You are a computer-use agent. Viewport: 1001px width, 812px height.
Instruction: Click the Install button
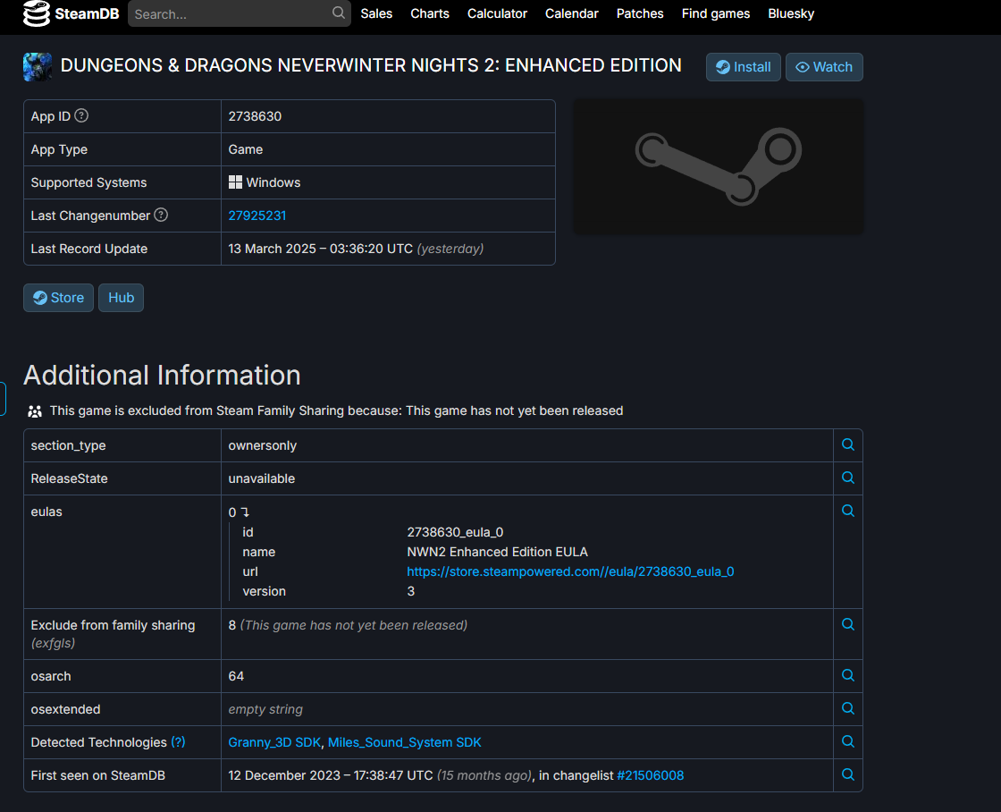coord(743,67)
